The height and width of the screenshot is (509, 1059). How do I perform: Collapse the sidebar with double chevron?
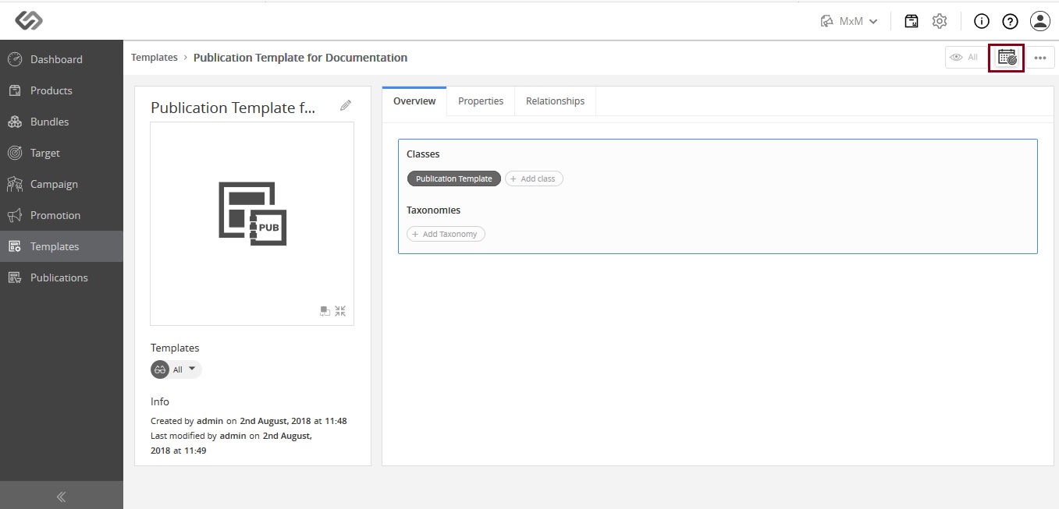(62, 497)
